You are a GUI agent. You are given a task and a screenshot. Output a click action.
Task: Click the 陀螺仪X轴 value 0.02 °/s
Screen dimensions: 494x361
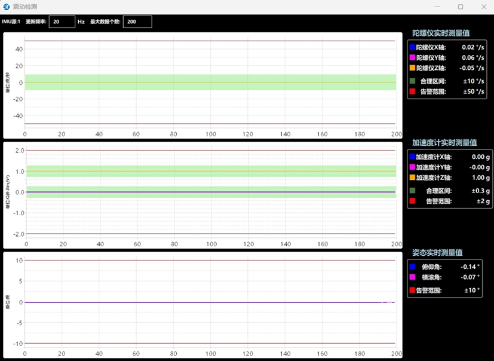click(x=473, y=47)
